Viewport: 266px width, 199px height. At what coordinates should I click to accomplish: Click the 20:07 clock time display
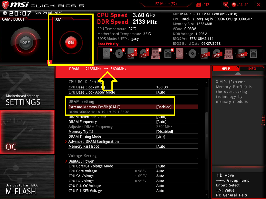[x=20, y=13]
